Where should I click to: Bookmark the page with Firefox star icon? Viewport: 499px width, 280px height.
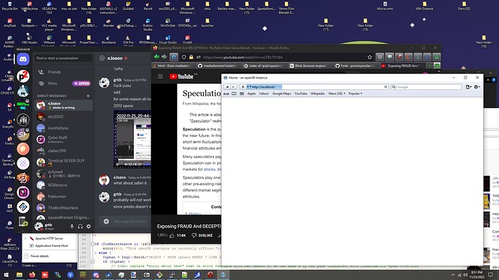[x=370, y=57]
